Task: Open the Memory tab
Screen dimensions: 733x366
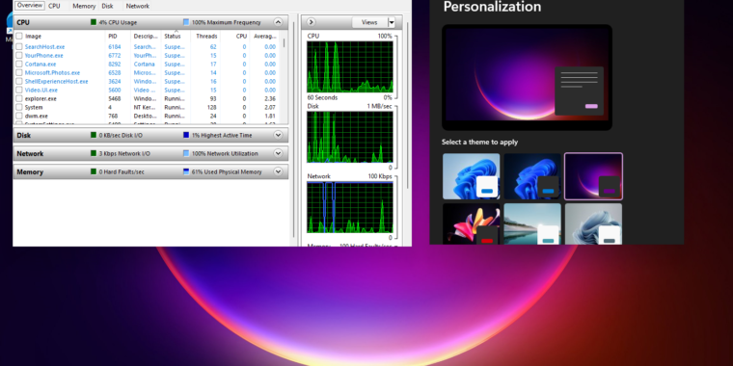Action: coord(84,6)
